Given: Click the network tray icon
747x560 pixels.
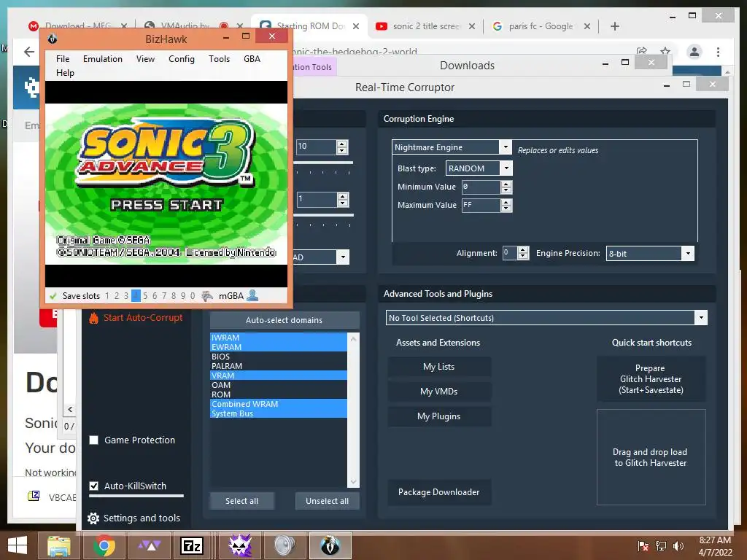Looking at the screenshot, I should coord(661,545).
